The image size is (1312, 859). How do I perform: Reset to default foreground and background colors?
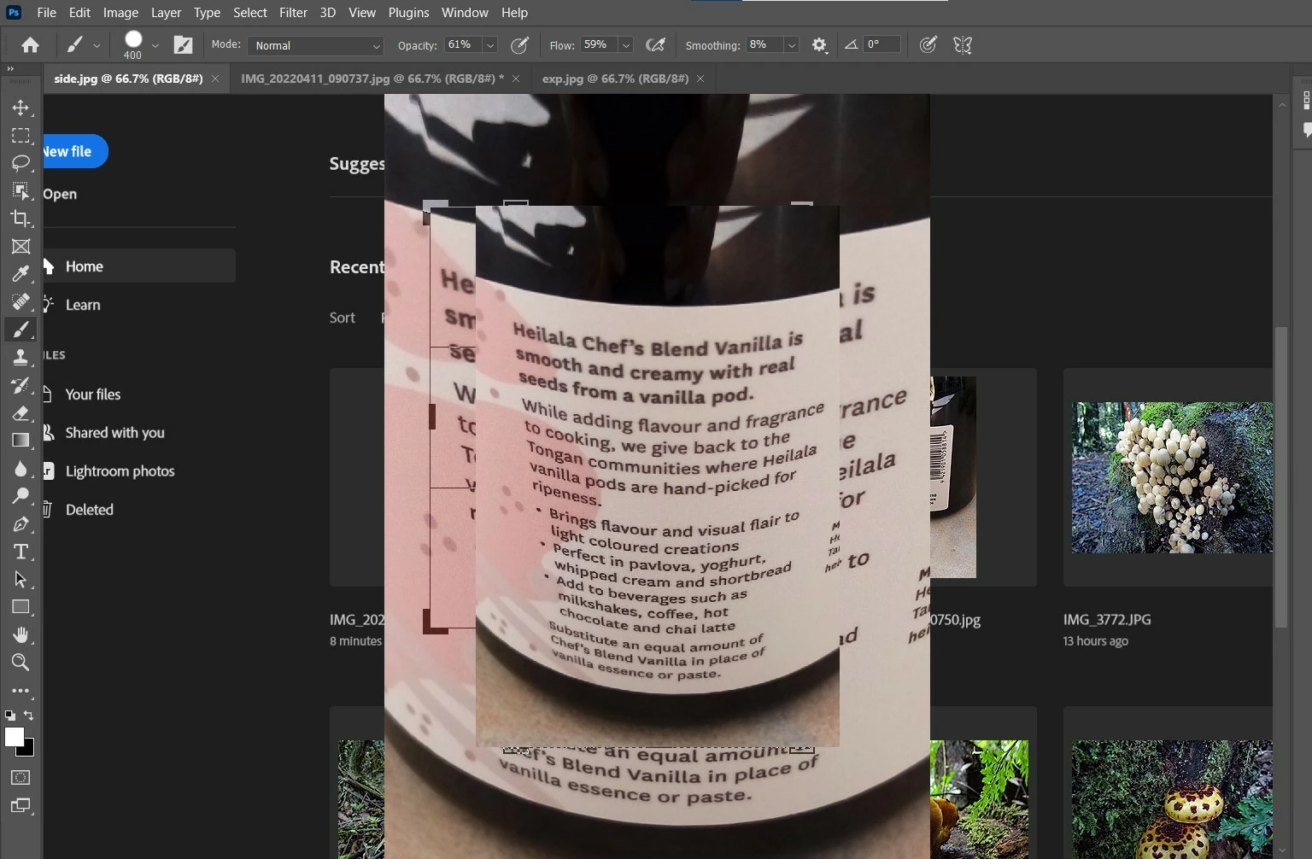[9, 716]
